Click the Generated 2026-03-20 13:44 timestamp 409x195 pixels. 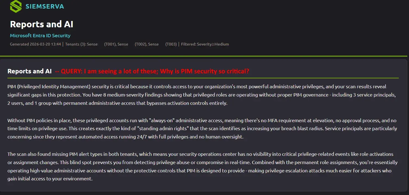coord(35,44)
